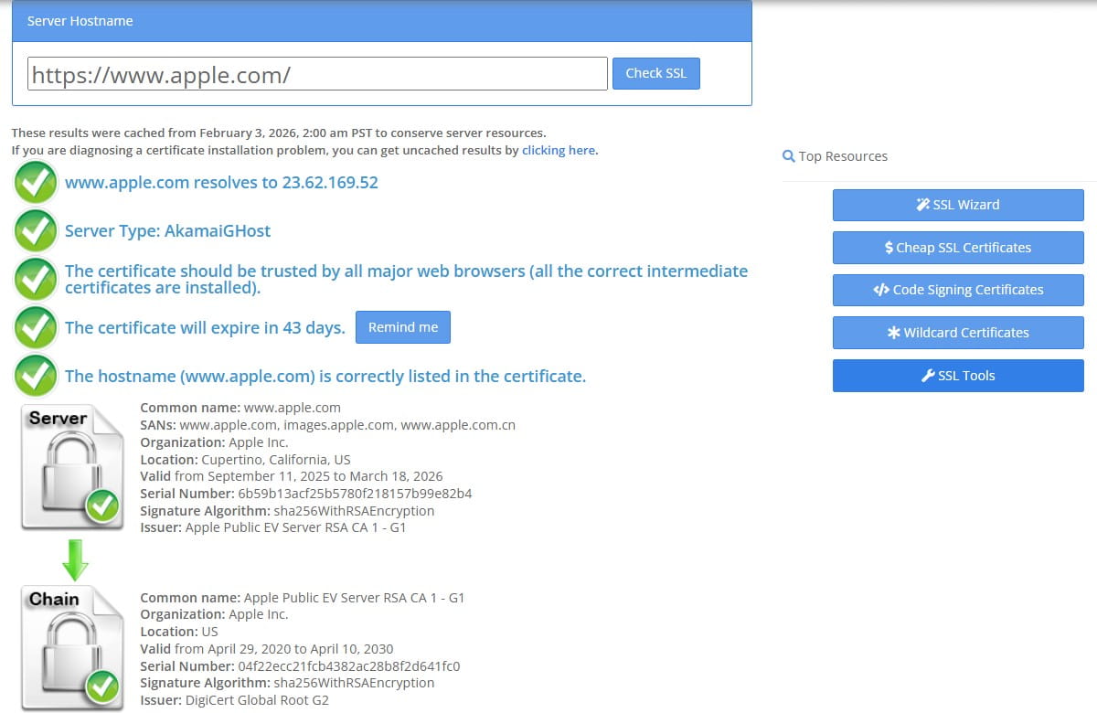Open the Wildcard Certificates resource

tap(957, 333)
